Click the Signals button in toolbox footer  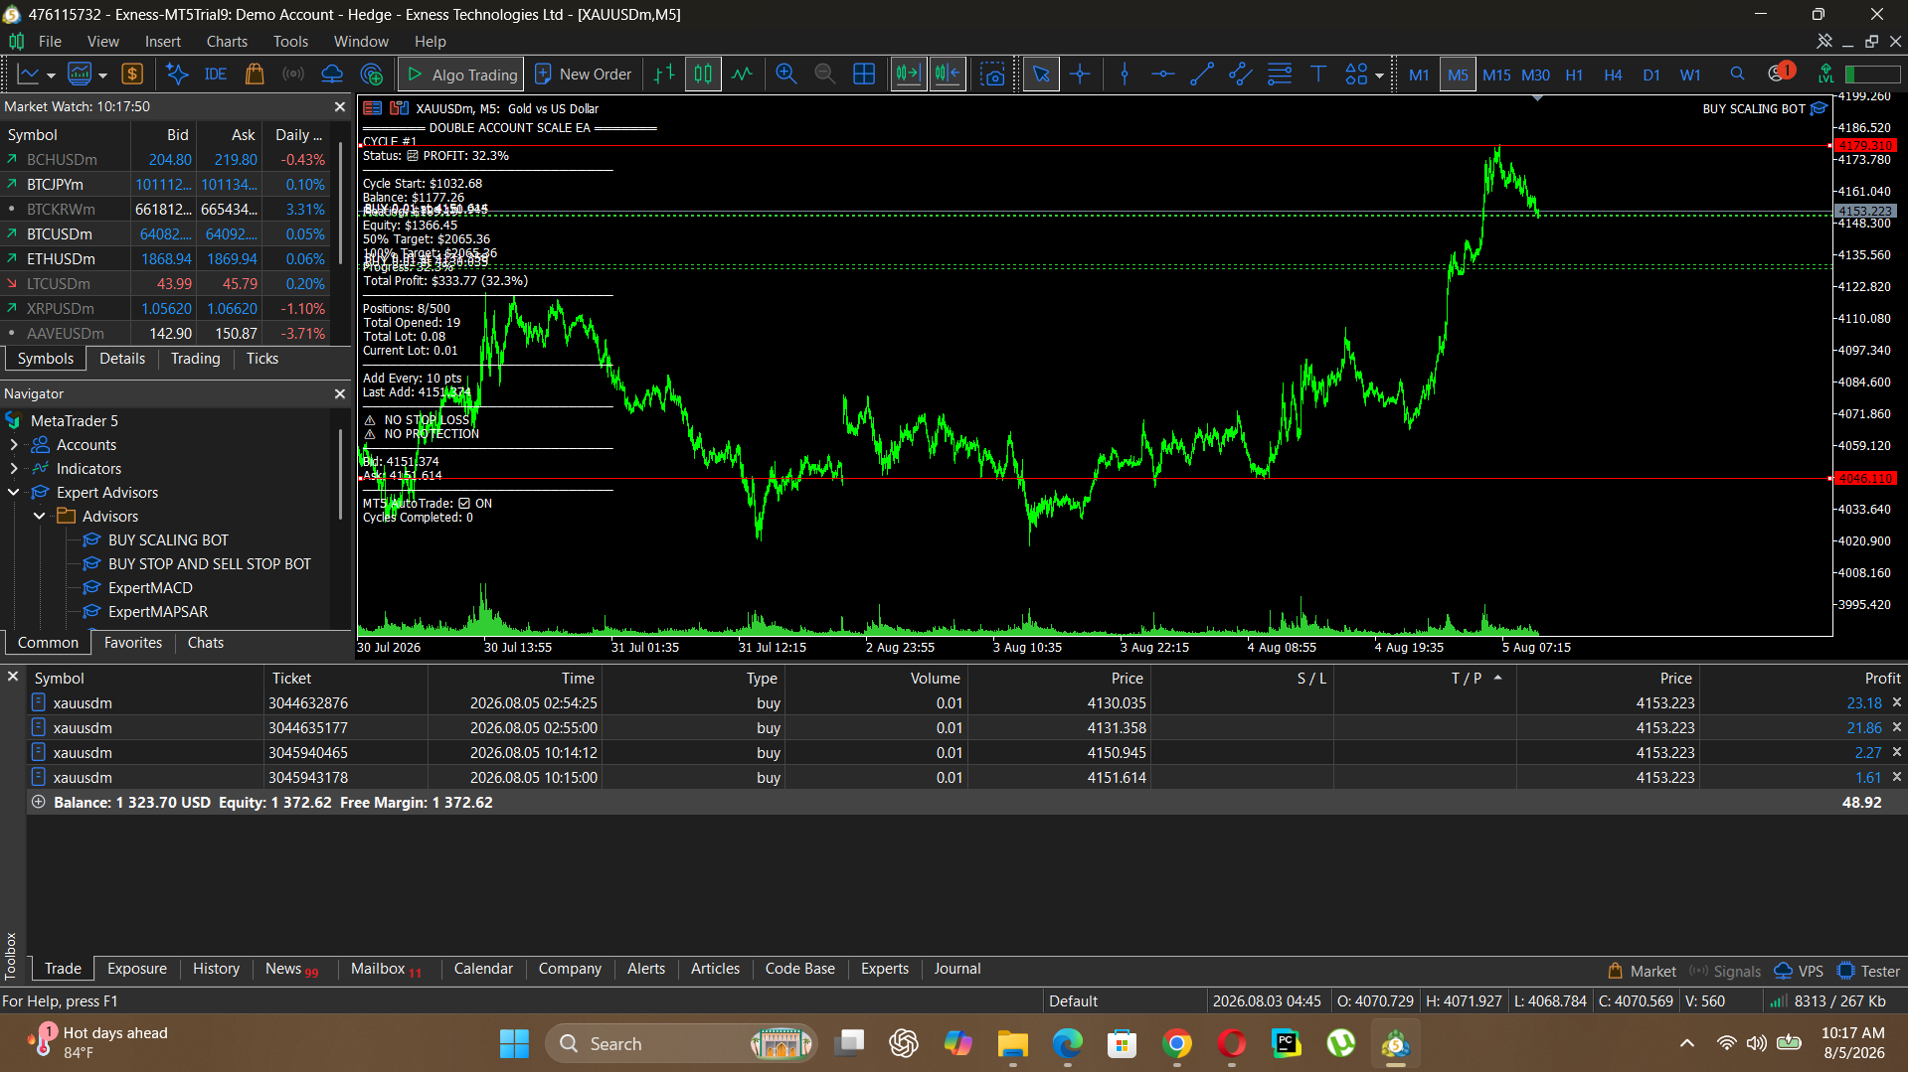pos(1725,971)
